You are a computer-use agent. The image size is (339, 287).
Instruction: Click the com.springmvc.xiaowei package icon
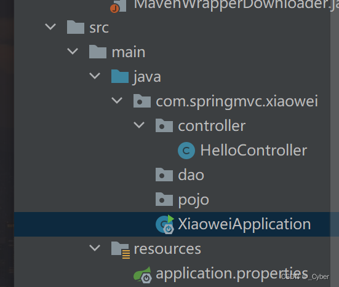point(142,101)
